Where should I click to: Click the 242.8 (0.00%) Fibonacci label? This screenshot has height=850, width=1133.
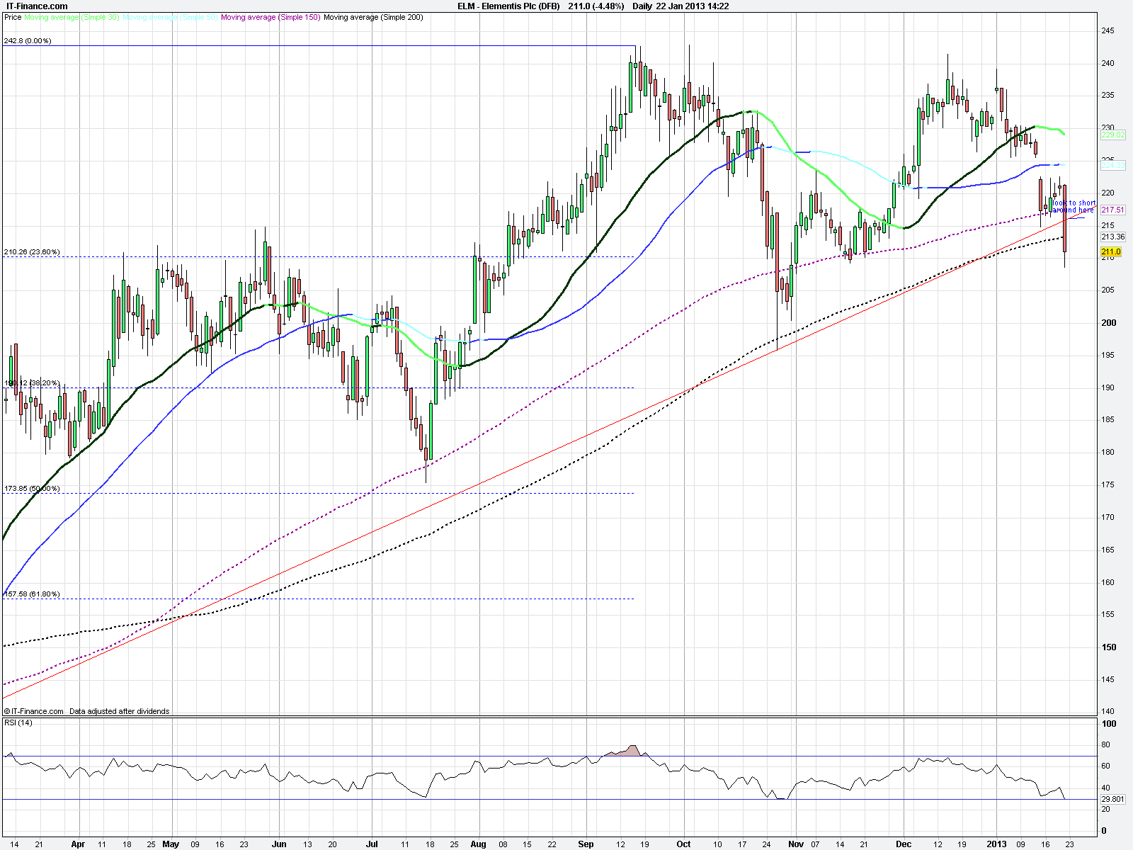coord(28,41)
